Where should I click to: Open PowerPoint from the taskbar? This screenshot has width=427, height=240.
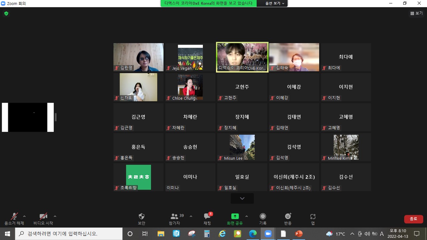click(299, 234)
